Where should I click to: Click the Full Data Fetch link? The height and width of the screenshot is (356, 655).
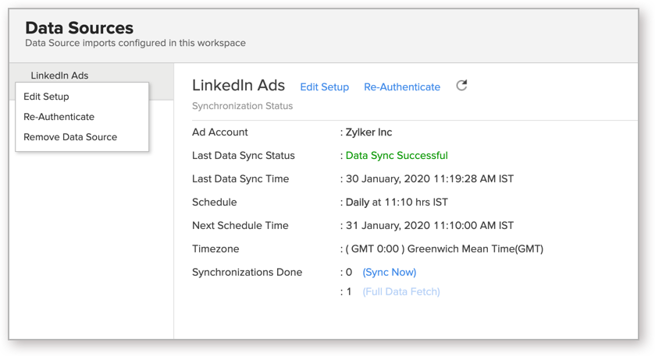401,292
